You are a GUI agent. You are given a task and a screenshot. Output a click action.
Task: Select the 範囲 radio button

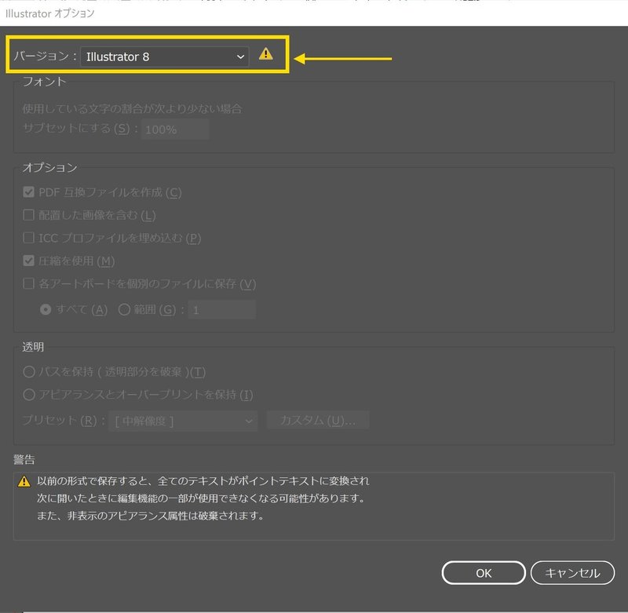[124, 309]
